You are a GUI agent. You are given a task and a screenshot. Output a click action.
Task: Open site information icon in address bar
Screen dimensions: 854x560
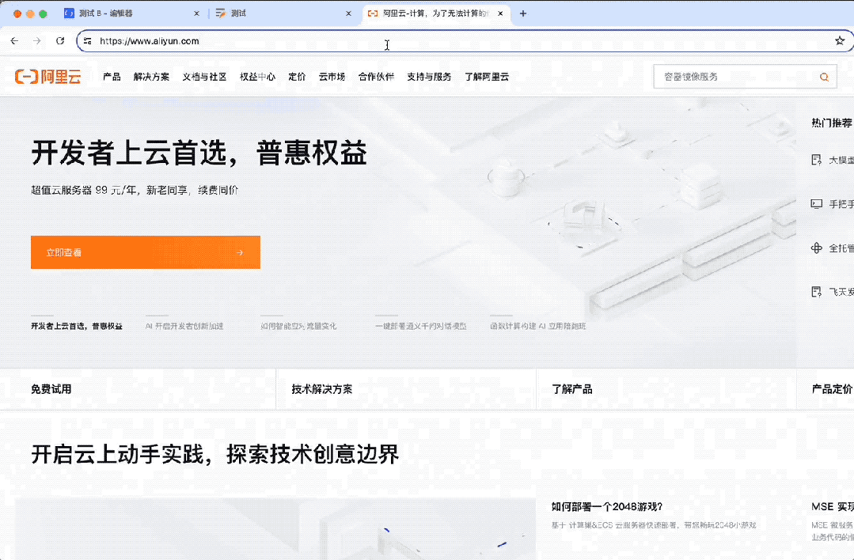87,41
